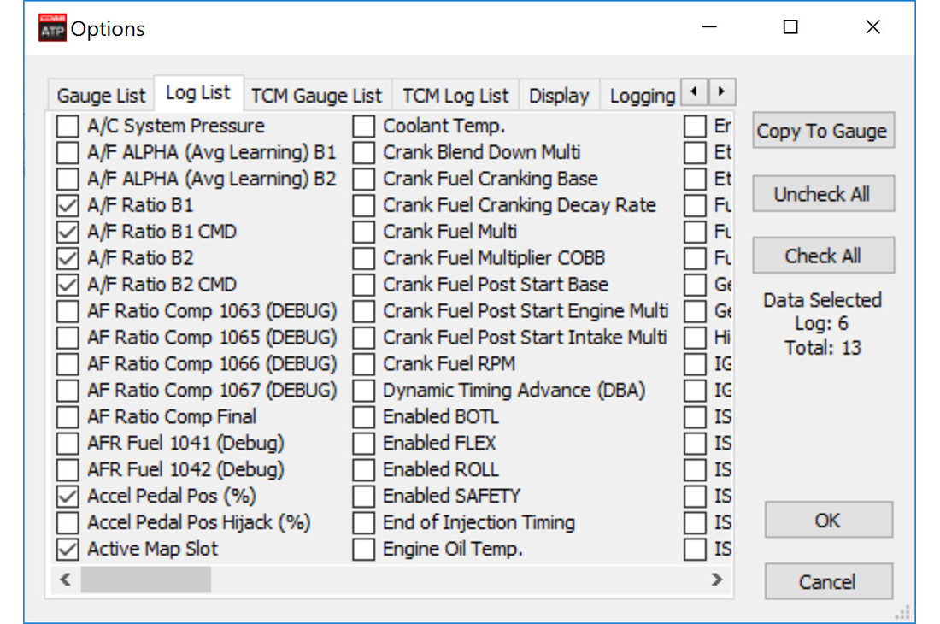Screen dimensions: 940x624
Task: Check AF Ratio Comp 1065 (DEBUG)
Action: pos(68,338)
